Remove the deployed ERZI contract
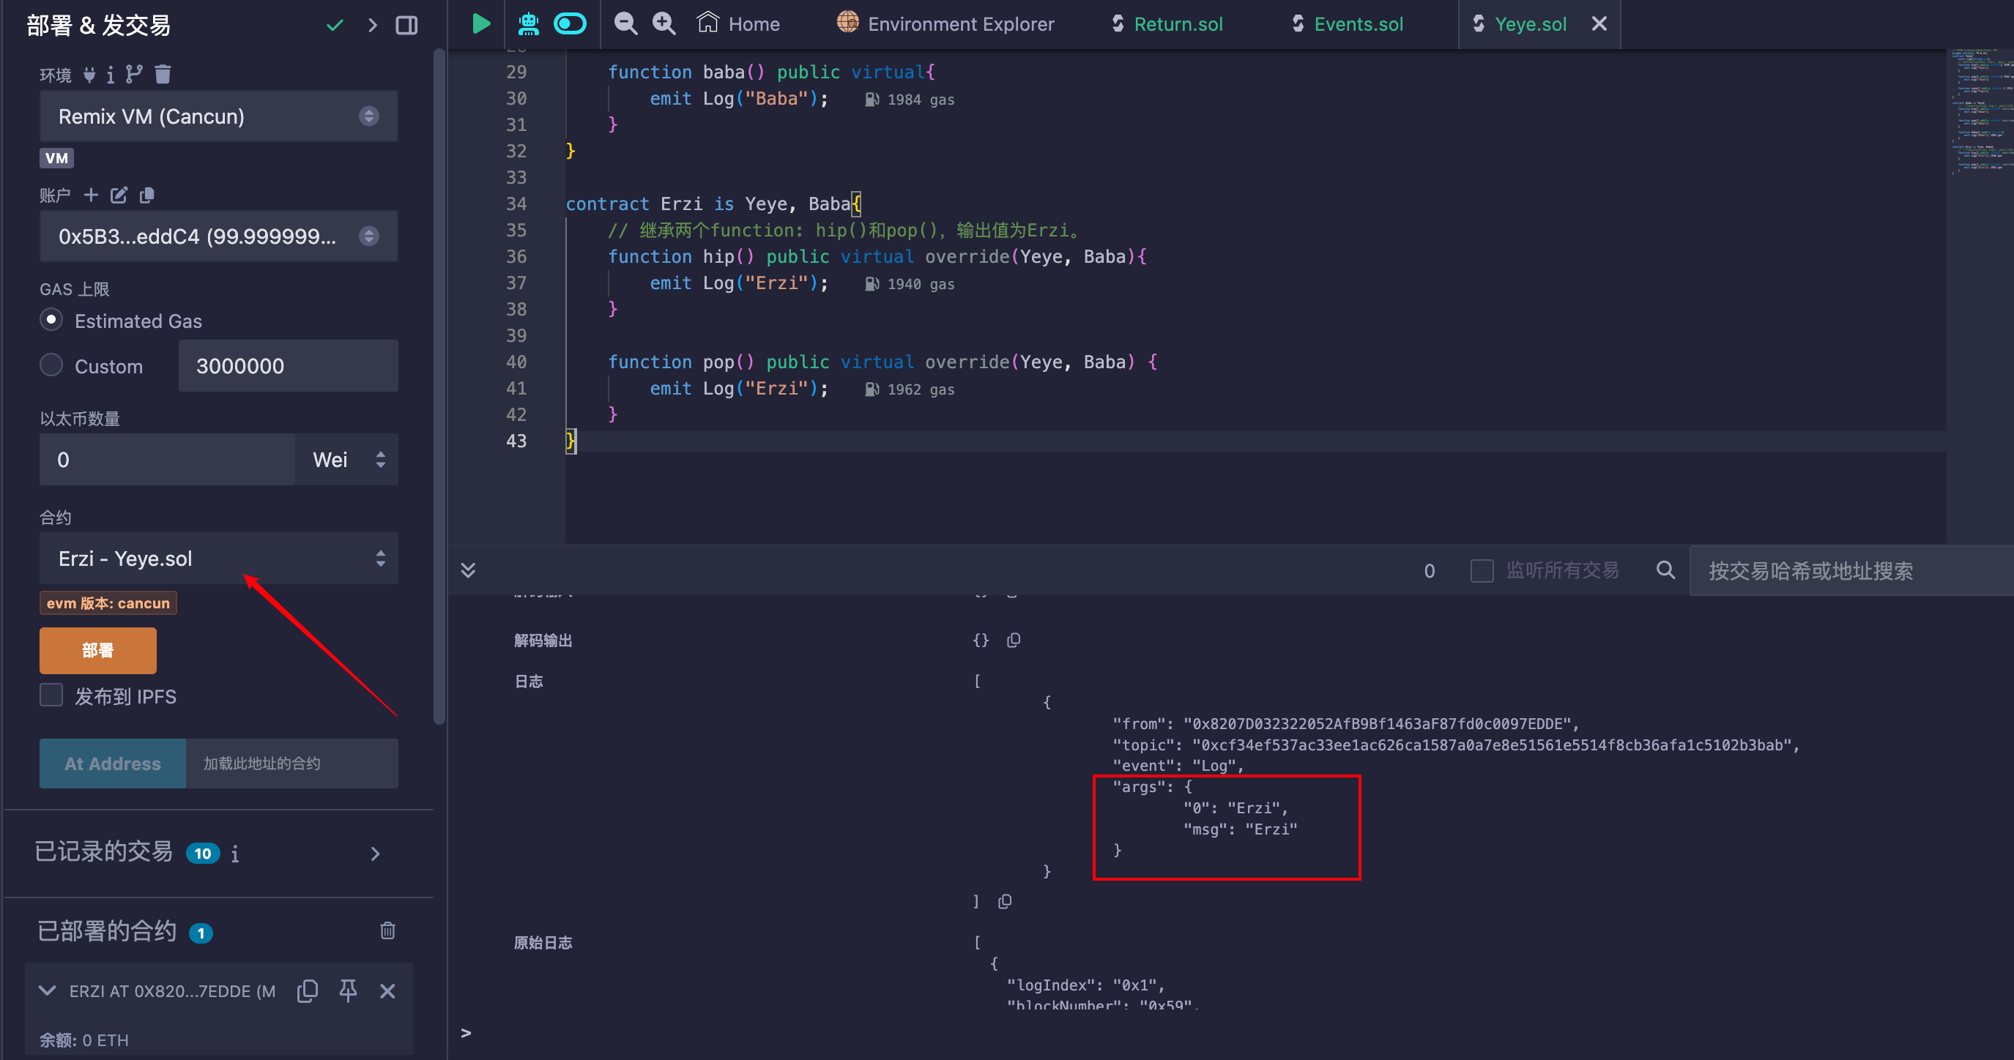The height and width of the screenshot is (1060, 2014). point(387,991)
